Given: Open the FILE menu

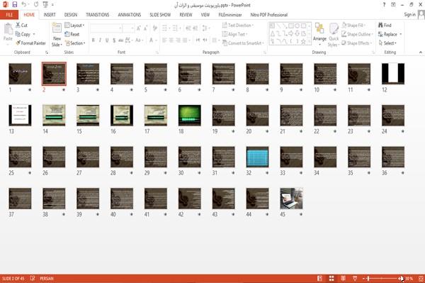Looking at the screenshot, I should pos(9,15).
